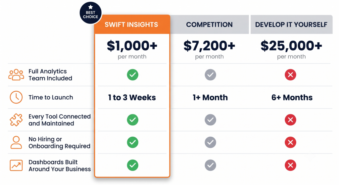Click the gray check in Competition dashboards row
The image size is (339, 185).
[x=210, y=165]
